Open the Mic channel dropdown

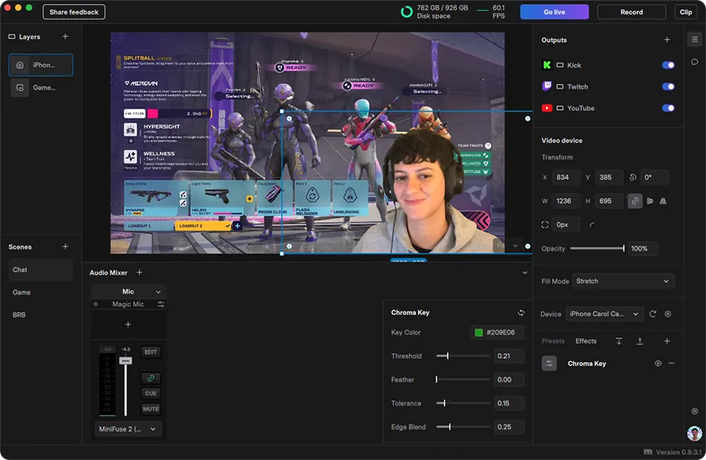128,291
